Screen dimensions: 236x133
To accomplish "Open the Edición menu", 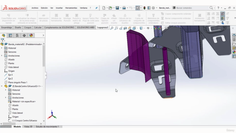I will [44, 8].
